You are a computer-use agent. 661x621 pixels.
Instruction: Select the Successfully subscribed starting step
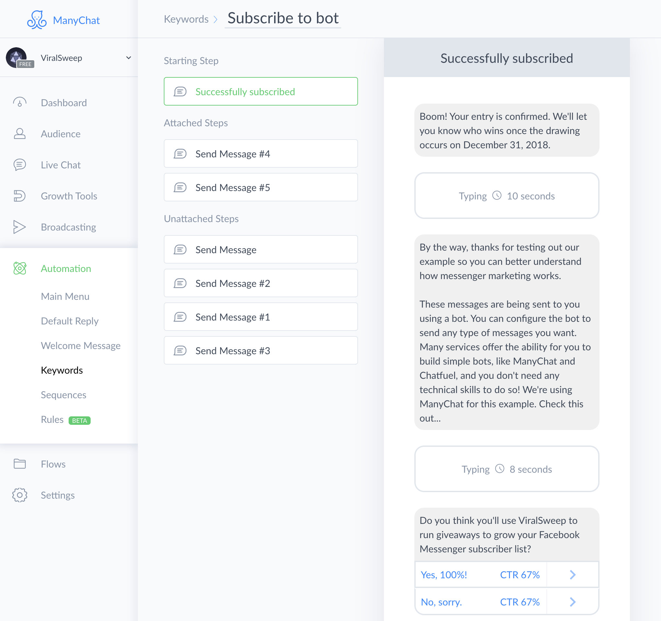(x=261, y=92)
